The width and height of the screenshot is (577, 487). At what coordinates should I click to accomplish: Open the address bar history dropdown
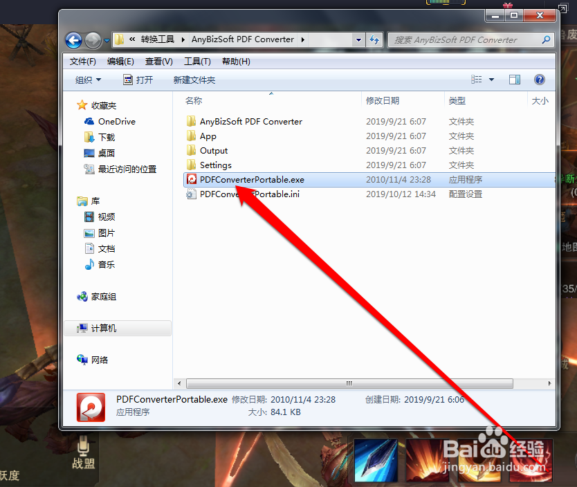click(358, 39)
